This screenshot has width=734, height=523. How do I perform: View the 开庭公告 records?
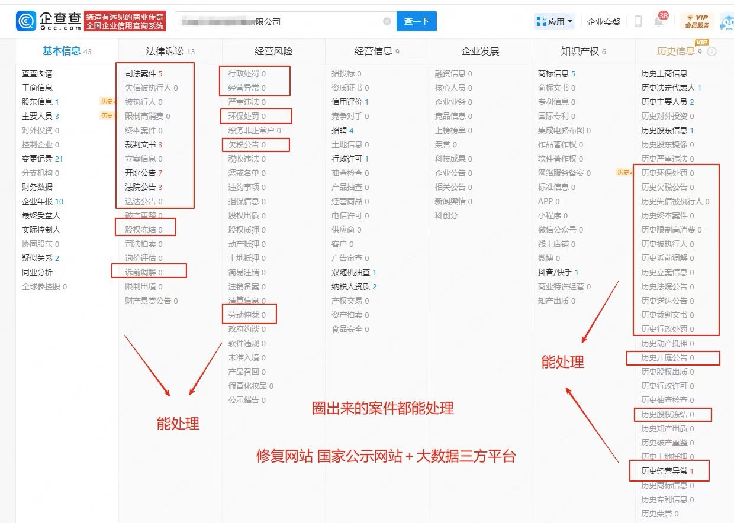[x=140, y=173]
